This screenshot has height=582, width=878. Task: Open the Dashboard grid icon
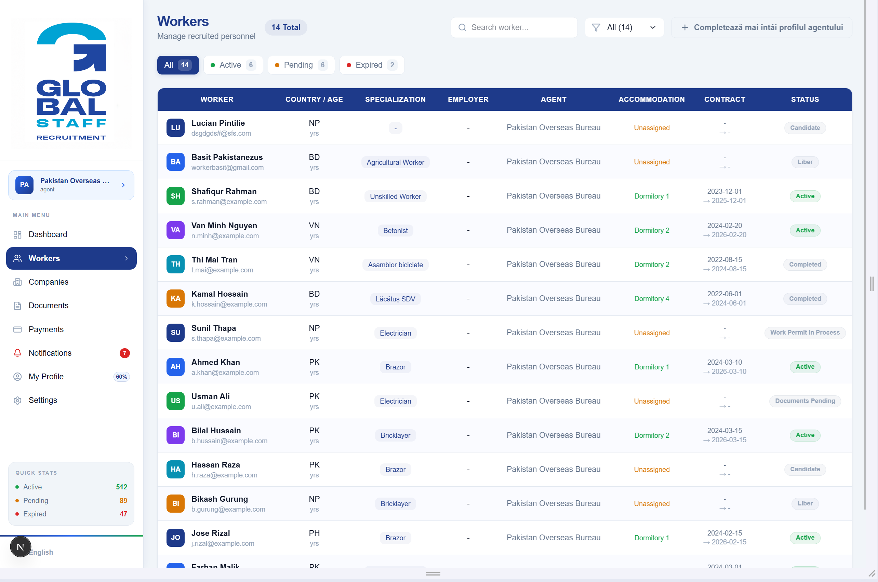click(17, 234)
